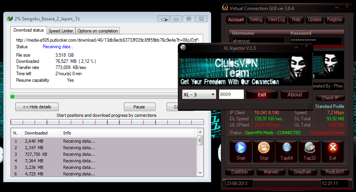Screen dimensions: 356x192
Task: Select connection row 1 with 2,640 MB
Action: point(104,141)
